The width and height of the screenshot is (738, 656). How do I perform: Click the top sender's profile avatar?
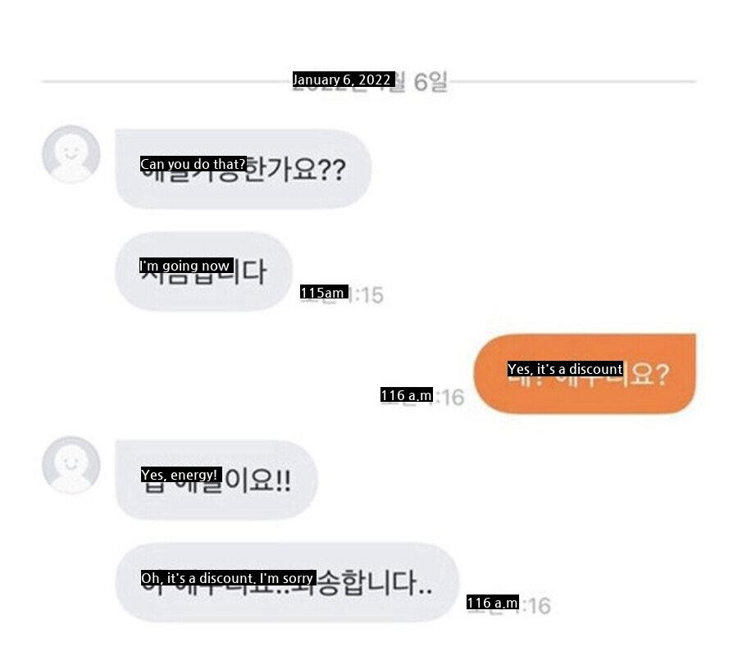coord(71,154)
